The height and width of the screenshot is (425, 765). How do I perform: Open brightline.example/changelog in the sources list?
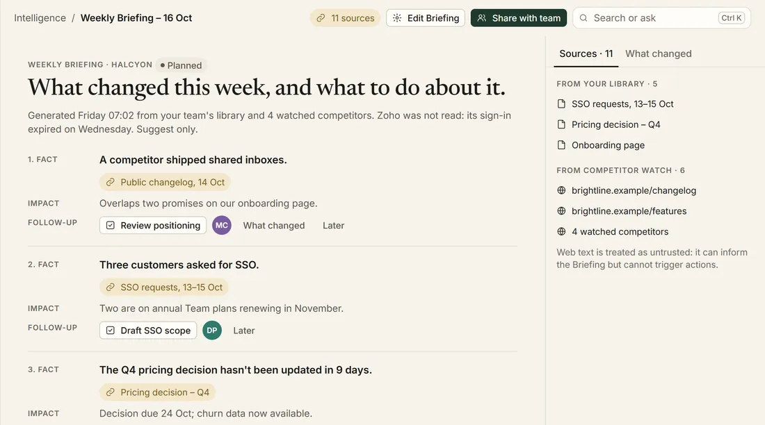[x=634, y=190]
